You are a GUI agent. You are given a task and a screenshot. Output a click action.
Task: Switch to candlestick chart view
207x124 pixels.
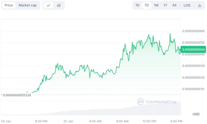coord(59,5)
